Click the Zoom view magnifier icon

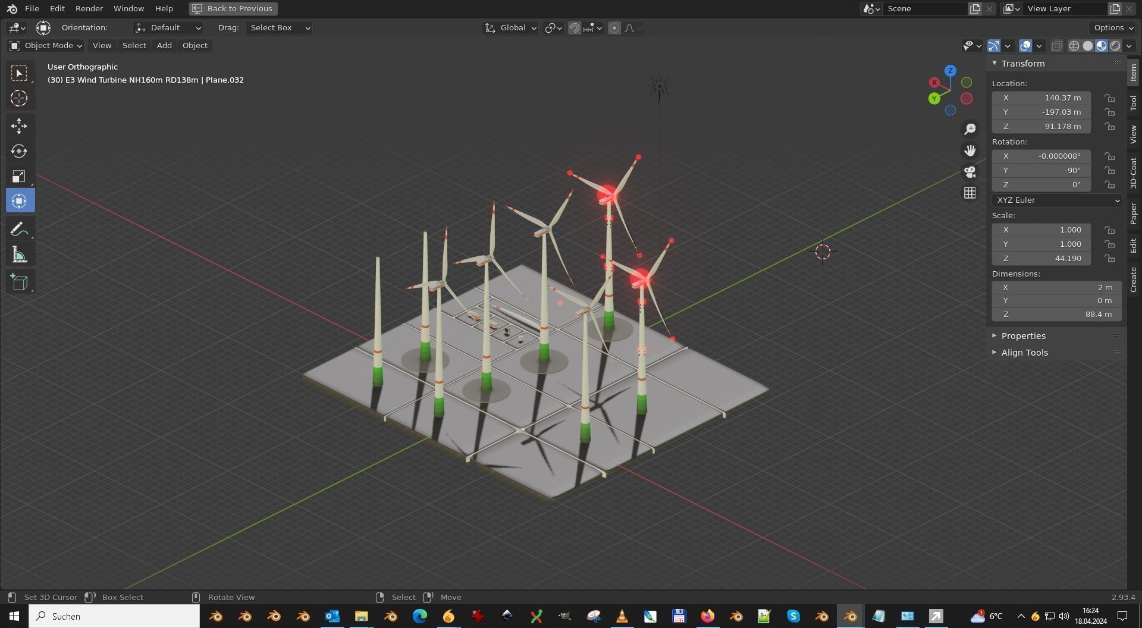(x=970, y=129)
